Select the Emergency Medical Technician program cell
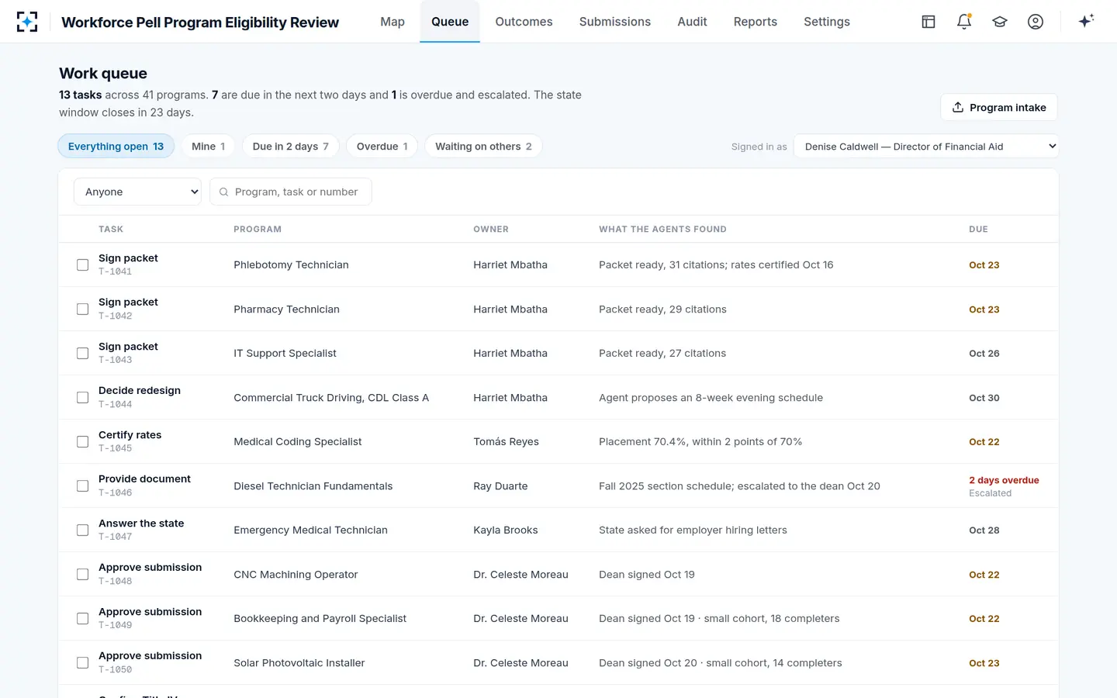 pyautogui.click(x=310, y=530)
